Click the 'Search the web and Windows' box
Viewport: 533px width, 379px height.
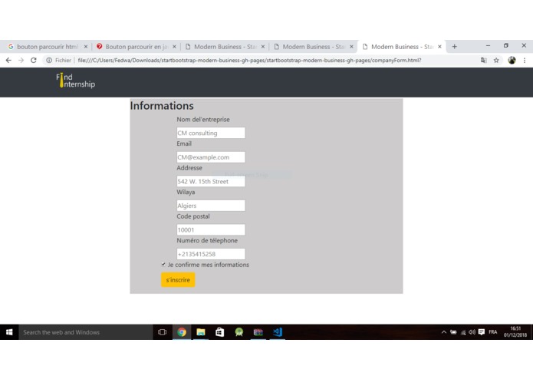point(86,332)
